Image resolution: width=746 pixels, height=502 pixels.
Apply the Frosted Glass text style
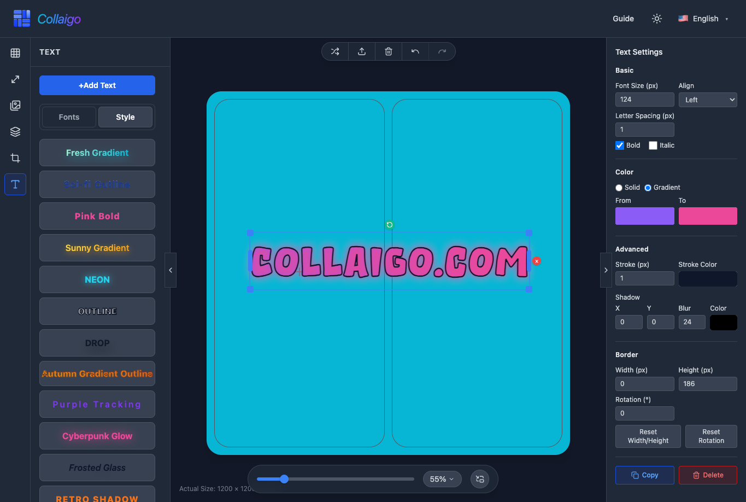tap(97, 468)
